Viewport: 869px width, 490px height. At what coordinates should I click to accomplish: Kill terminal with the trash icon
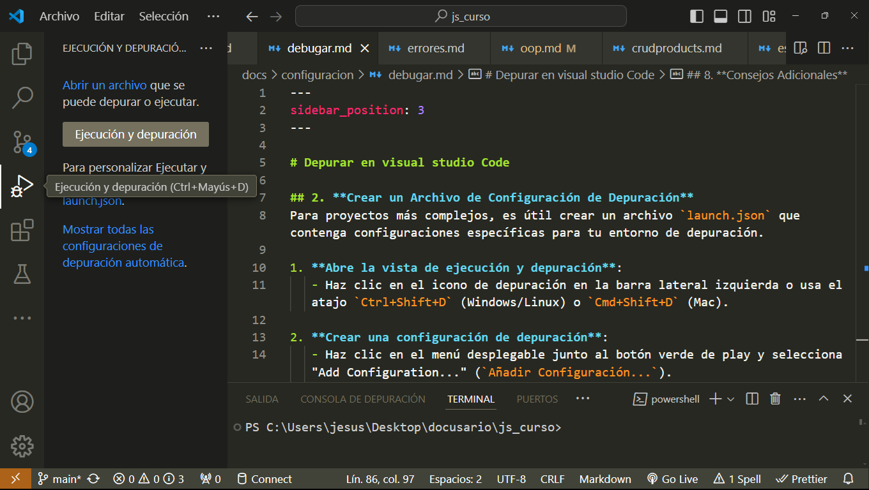click(x=775, y=399)
